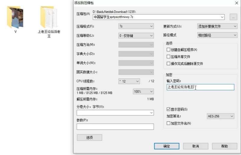Uncheck the 显示密码 checkbox

tap(168, 109)
